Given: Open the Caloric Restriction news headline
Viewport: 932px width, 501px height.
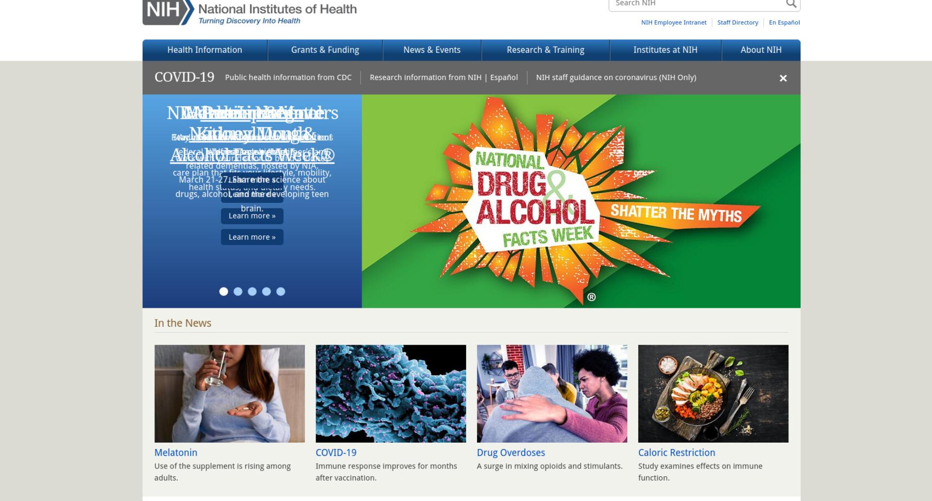Looking at the screenshot, I should [x=676, y=452].
